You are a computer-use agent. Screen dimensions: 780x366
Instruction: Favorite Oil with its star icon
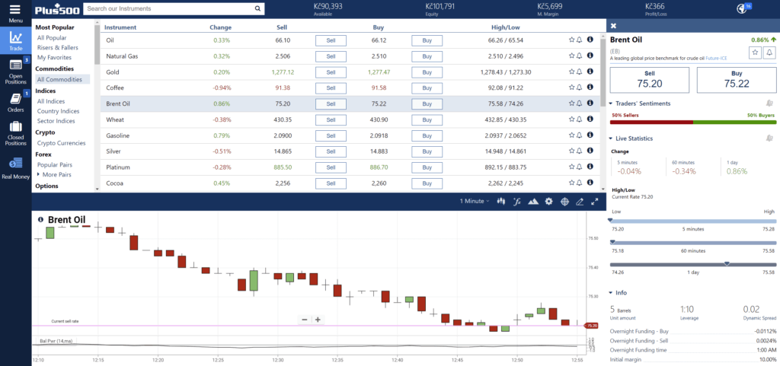(571, 40)
